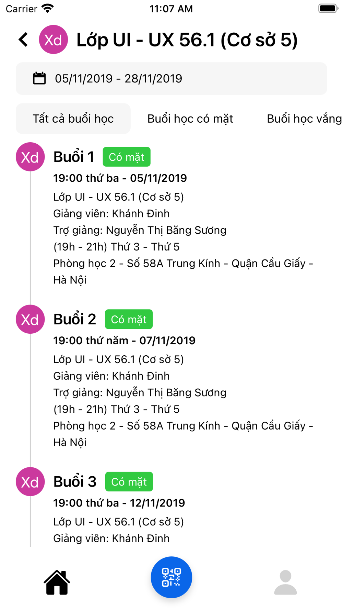The height and width of the screenshot is (611, 343).
Task: Switch to Buổi học vắng tab
Action: pos(304,119)
